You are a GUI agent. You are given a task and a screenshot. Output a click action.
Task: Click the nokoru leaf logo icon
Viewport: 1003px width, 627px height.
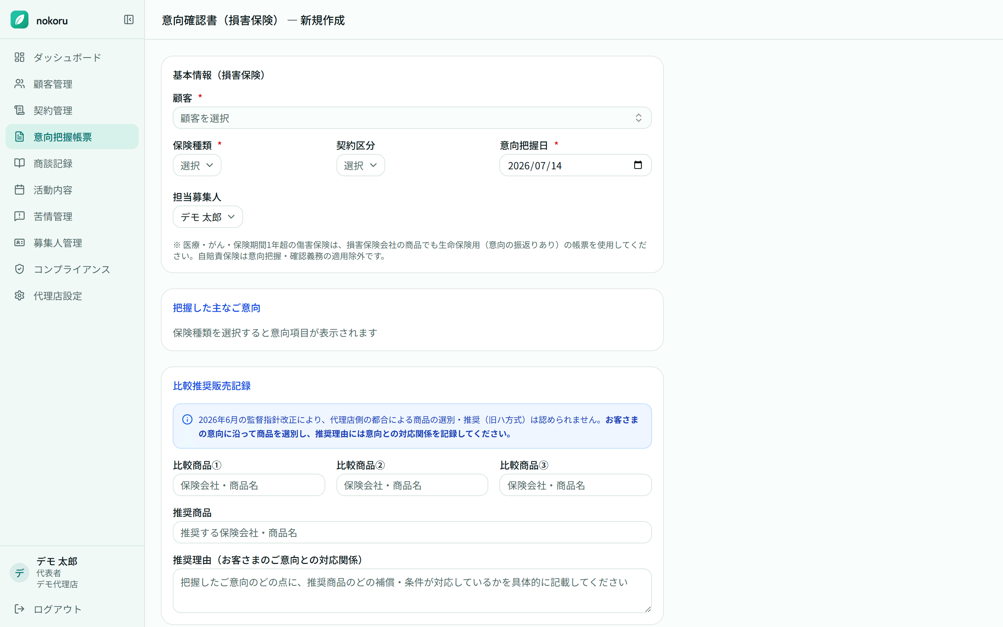[x=20, y=20]
